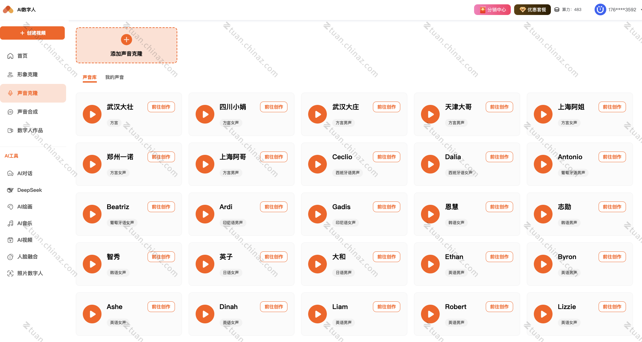642x342 pixels.
Task: Play the Ardi voice sample
Action: pyautogui.click(x=205, y=214)
